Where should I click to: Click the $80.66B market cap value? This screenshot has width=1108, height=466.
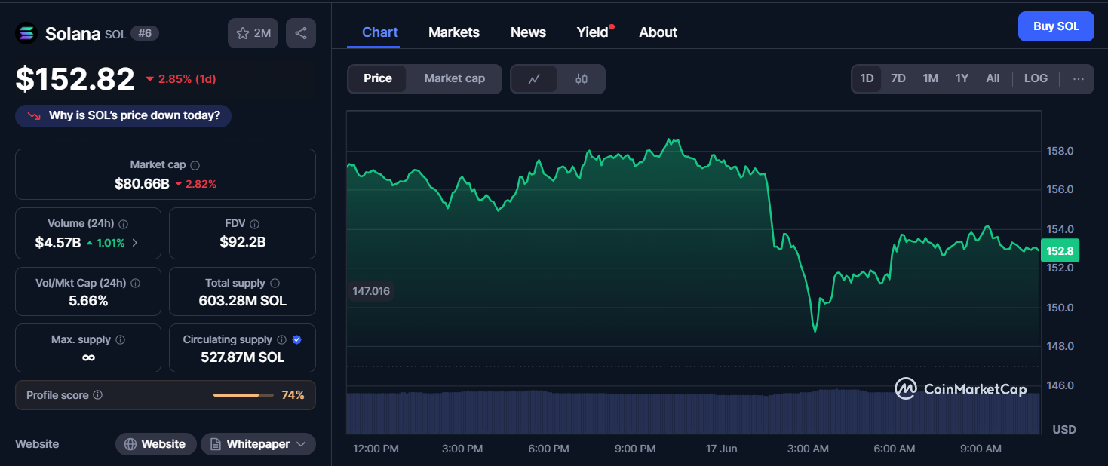(142, 183)
